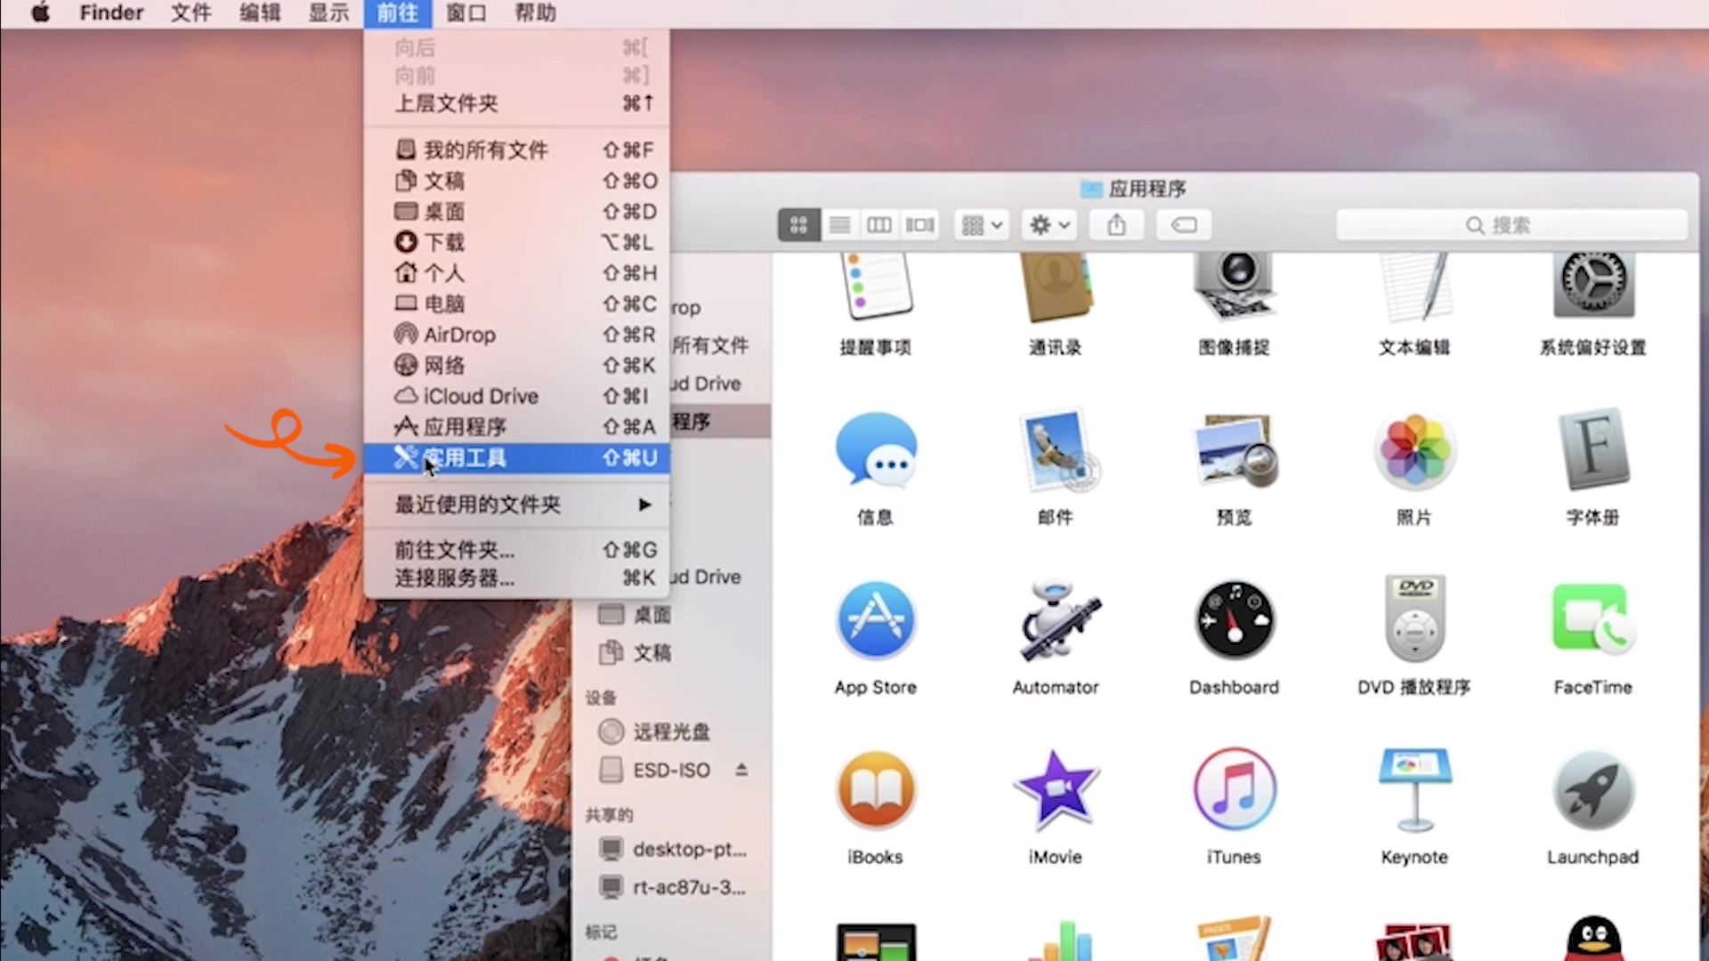Image resolution: width=1709 pixels, height=961 pixels.
Task: Open the 文件 menu in menu bar
Action: pyautogui.click(x=191, y=13)
